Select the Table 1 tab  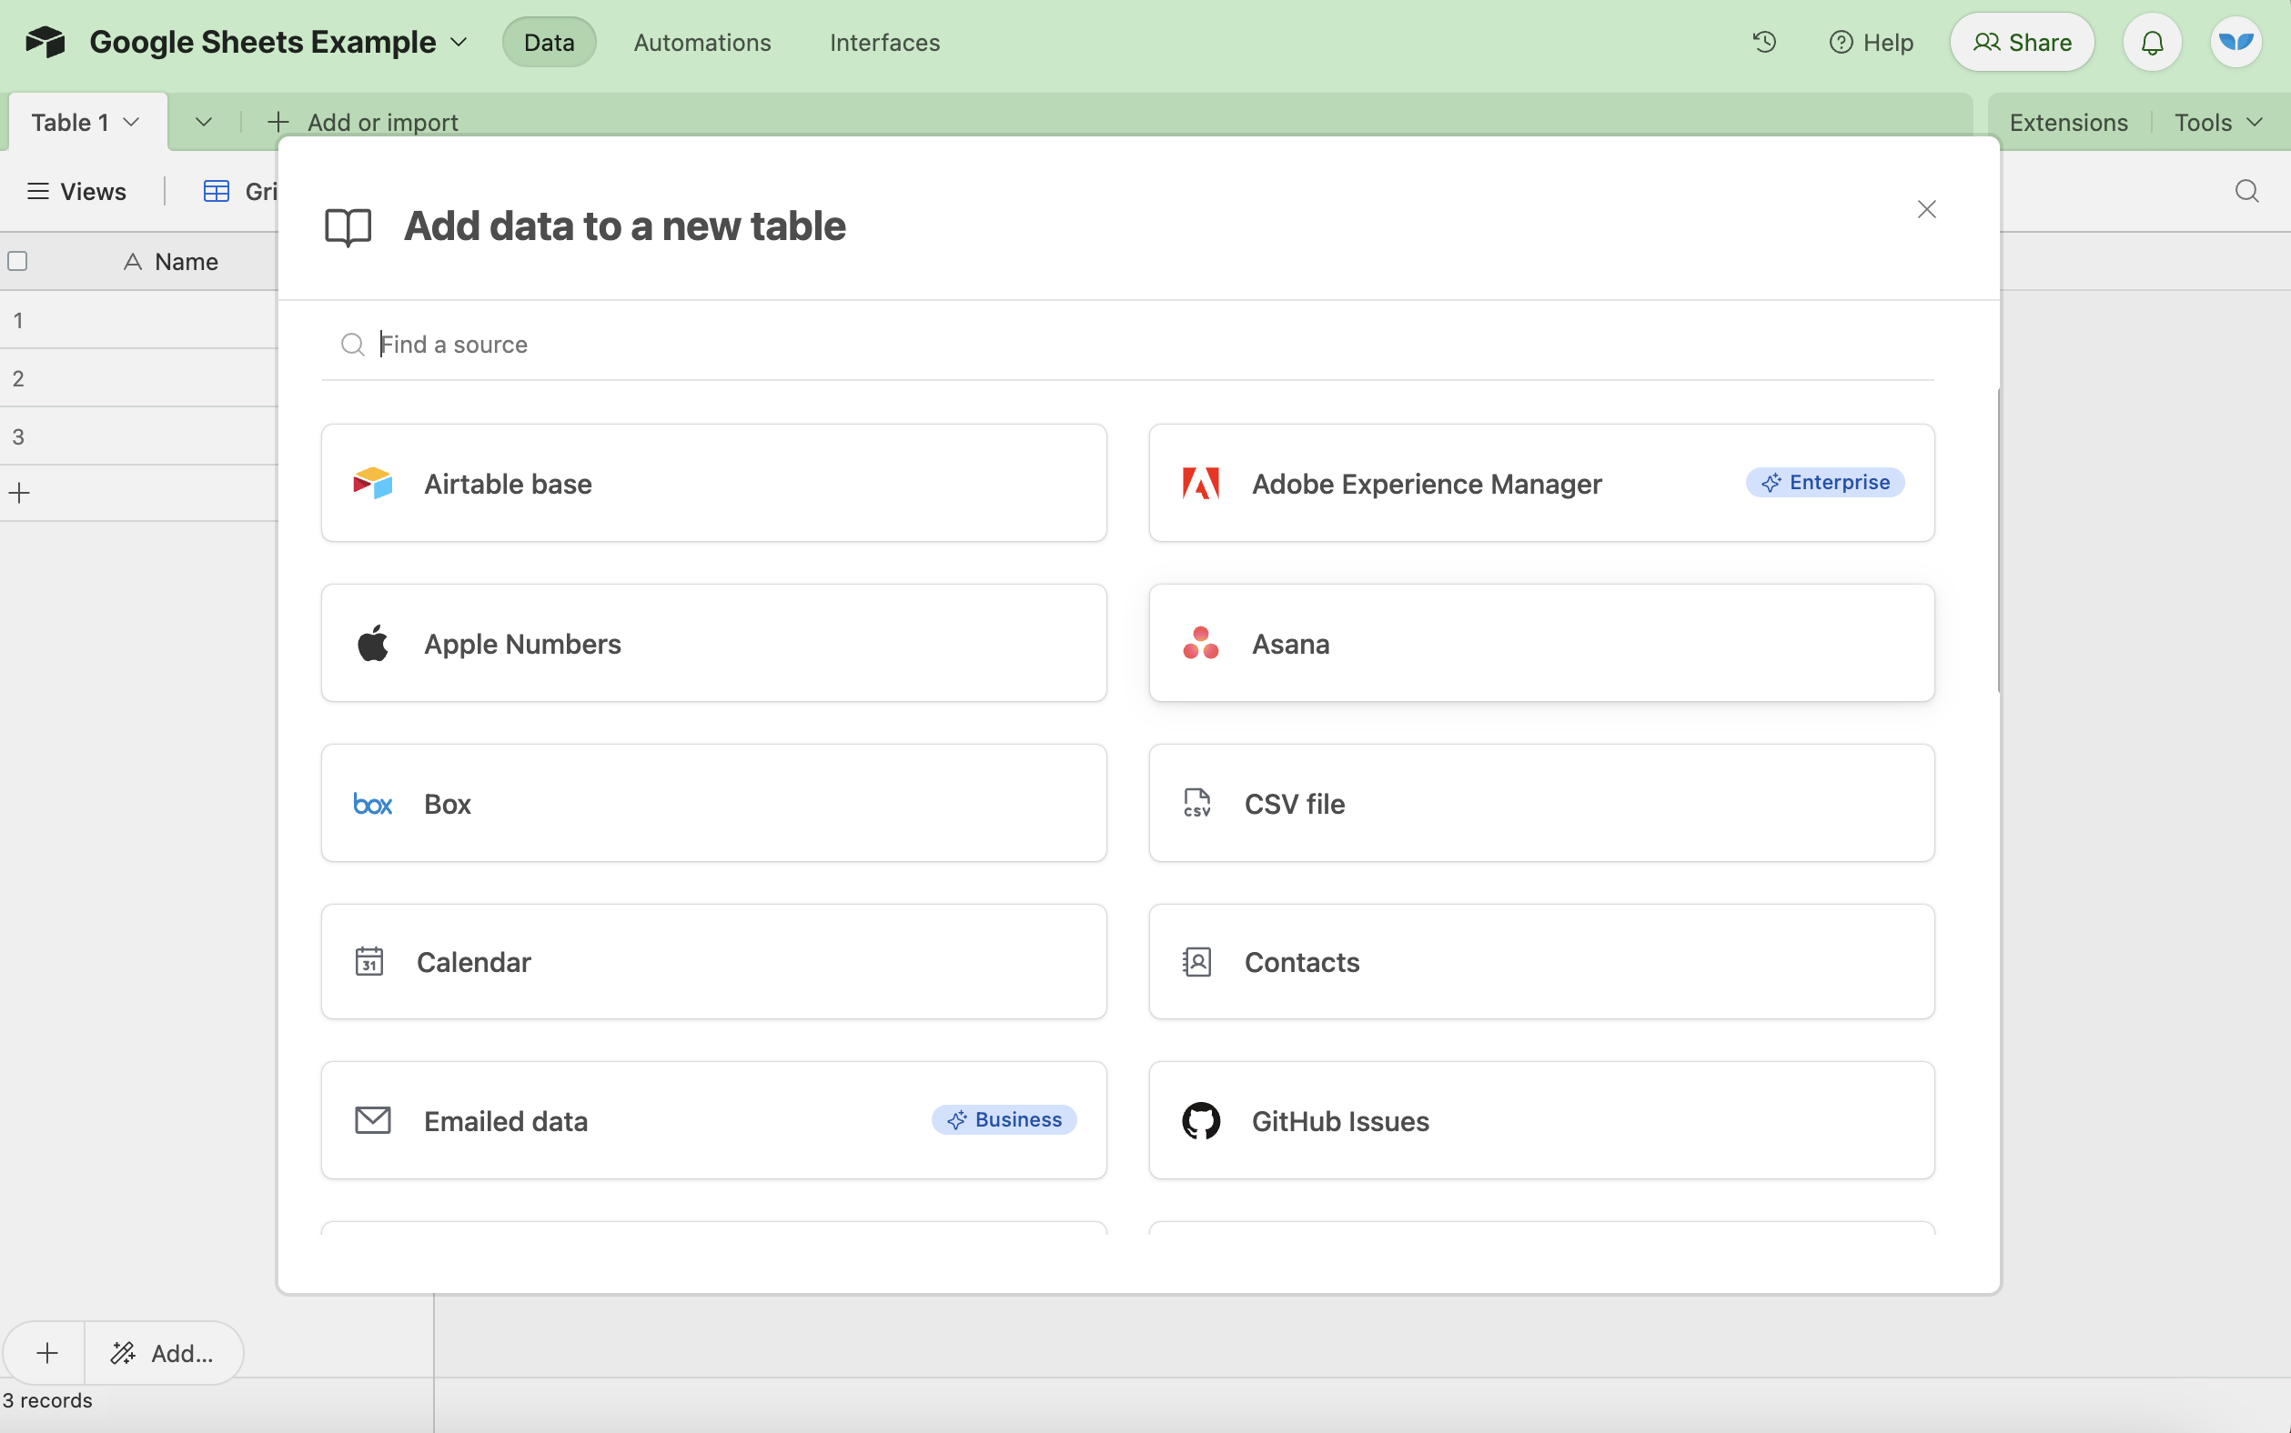coord(87,122)
